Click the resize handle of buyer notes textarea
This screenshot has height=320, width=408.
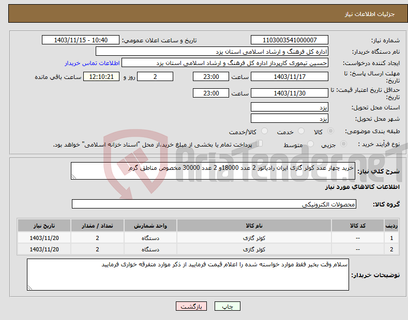tap(30, 287)
